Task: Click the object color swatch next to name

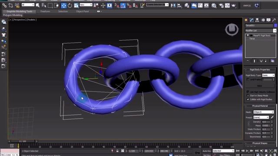Action: tap(275, 26)
